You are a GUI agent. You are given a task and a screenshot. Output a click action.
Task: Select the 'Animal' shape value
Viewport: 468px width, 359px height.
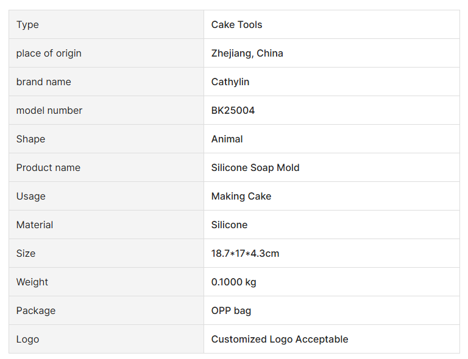click(x=227, y=139)
